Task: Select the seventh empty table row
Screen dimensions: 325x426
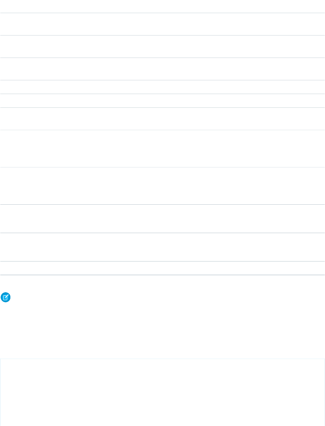Action: pos(162,148)
